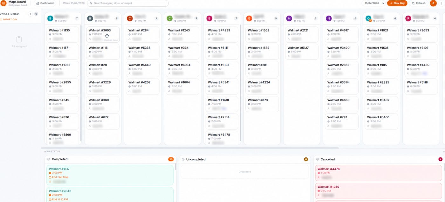Open the user avatar labeled A

(x=433, y=3)
